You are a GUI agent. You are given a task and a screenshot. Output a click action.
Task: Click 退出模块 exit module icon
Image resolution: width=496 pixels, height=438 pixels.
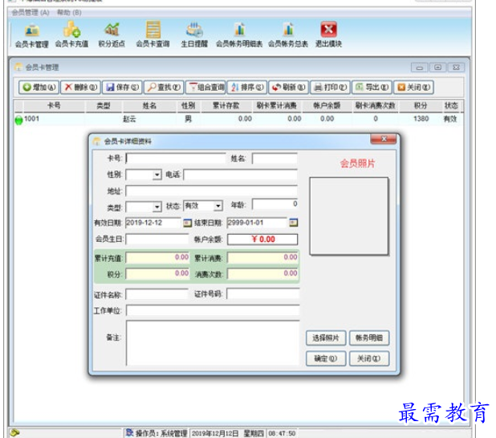(x=328, y=35)
